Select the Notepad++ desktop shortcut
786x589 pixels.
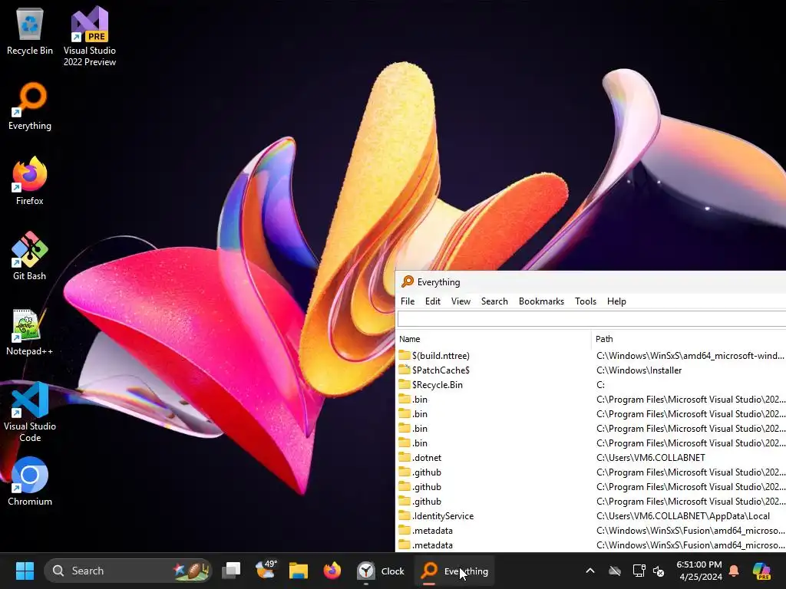point(30,331)
